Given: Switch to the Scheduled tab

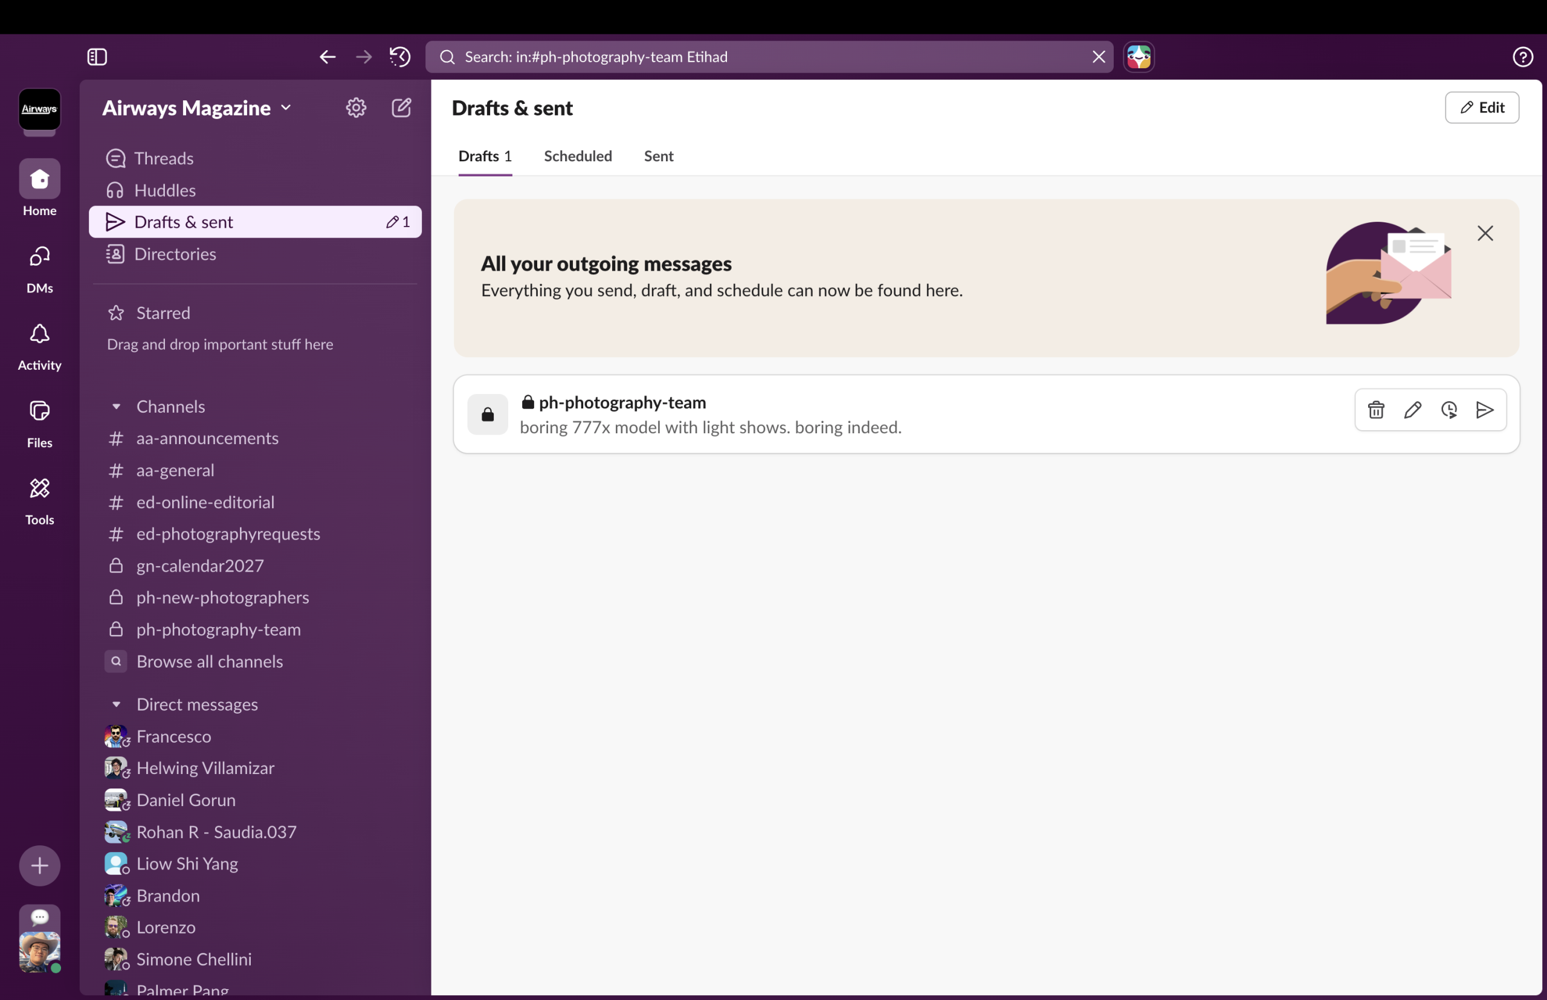Looking at the screenshot, I should pyautogui.click(x=577, y=156).
